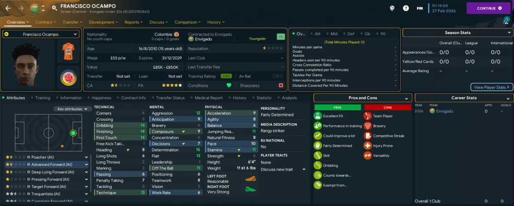This screenshot has width=514, height=206.
Task: Expand the Francisco Ocampo player selector dropdown
Action: (x=41, y=34)
